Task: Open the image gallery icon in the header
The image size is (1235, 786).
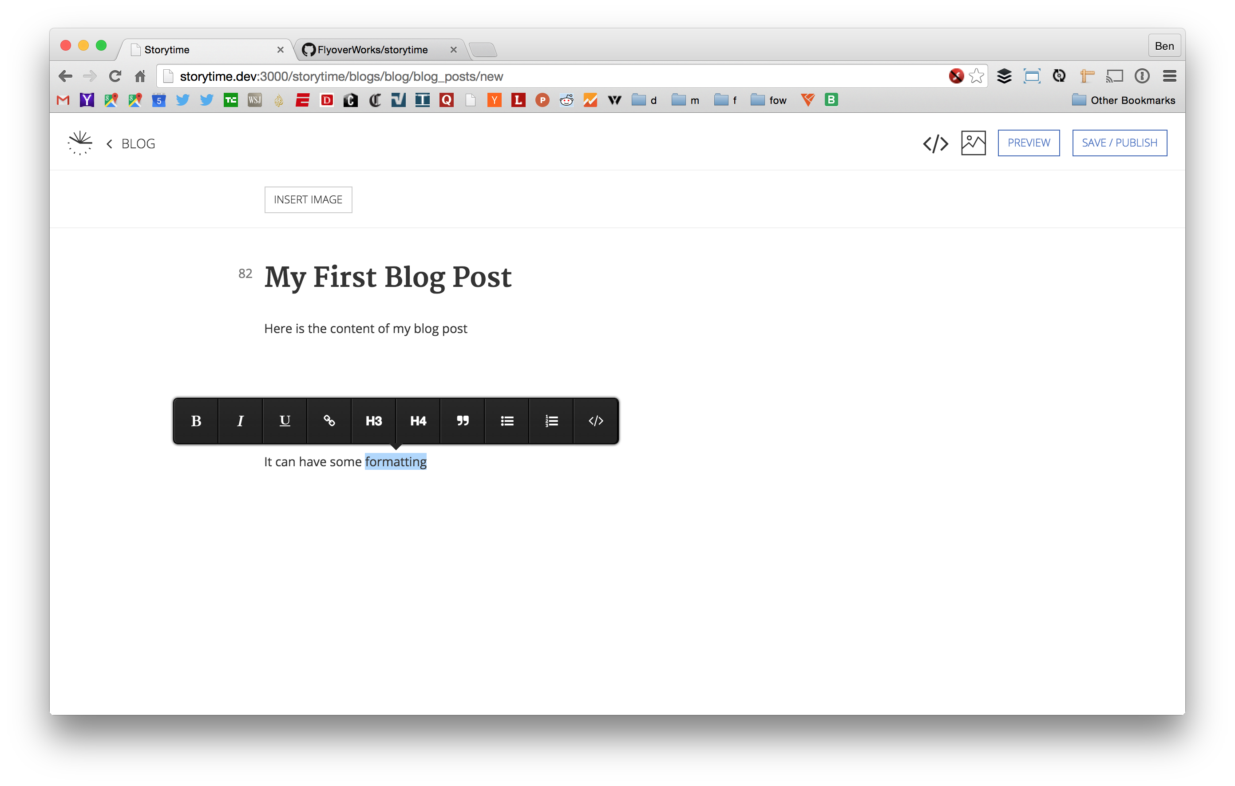Action: click(x=973, y=143)
